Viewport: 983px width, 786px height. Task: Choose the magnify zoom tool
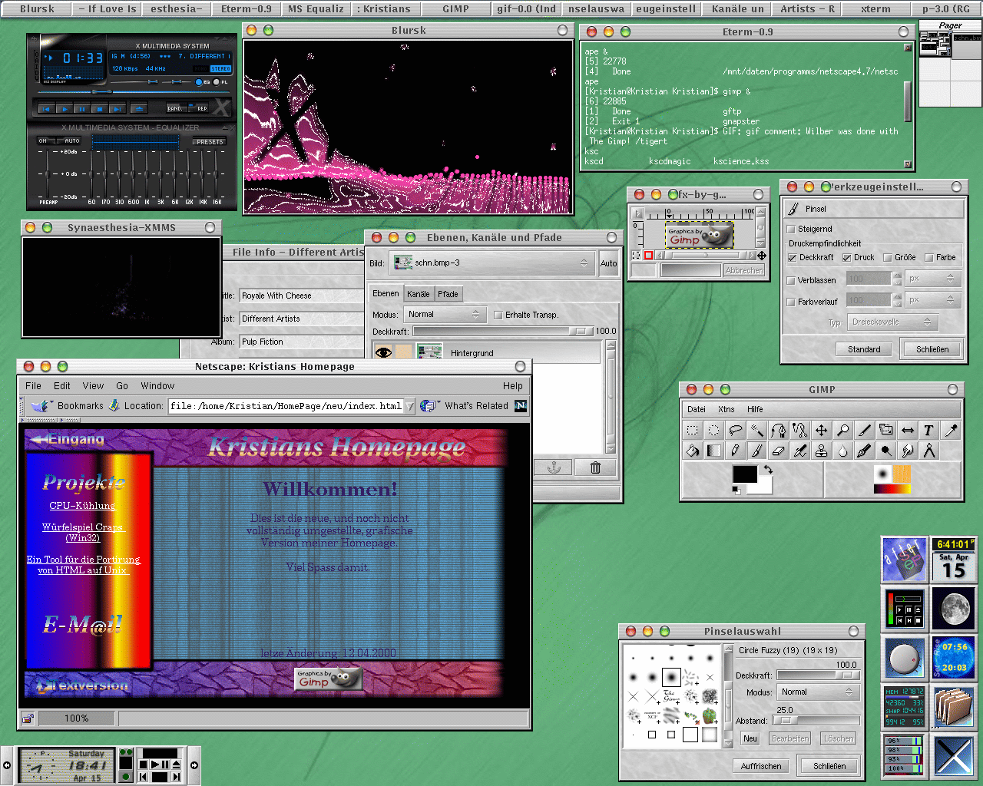point(843,431)
